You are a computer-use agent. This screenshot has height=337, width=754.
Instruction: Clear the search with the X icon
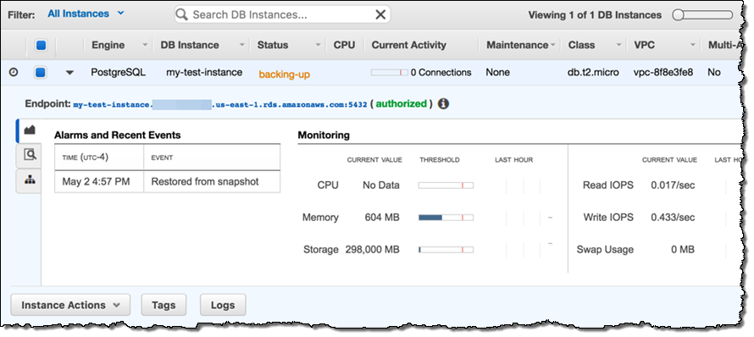click(380, 15)
